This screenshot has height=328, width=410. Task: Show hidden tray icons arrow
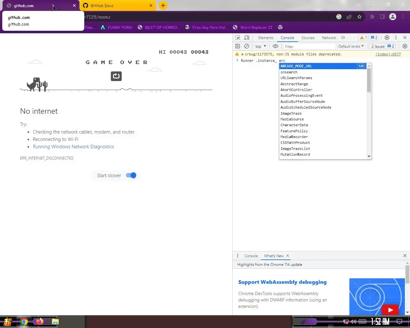(338, 322)
